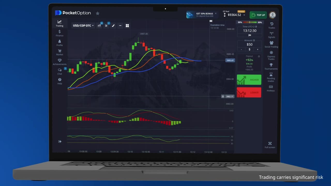Open the Profile section
This screenshot has height=186, width=331.
(59, 43)
